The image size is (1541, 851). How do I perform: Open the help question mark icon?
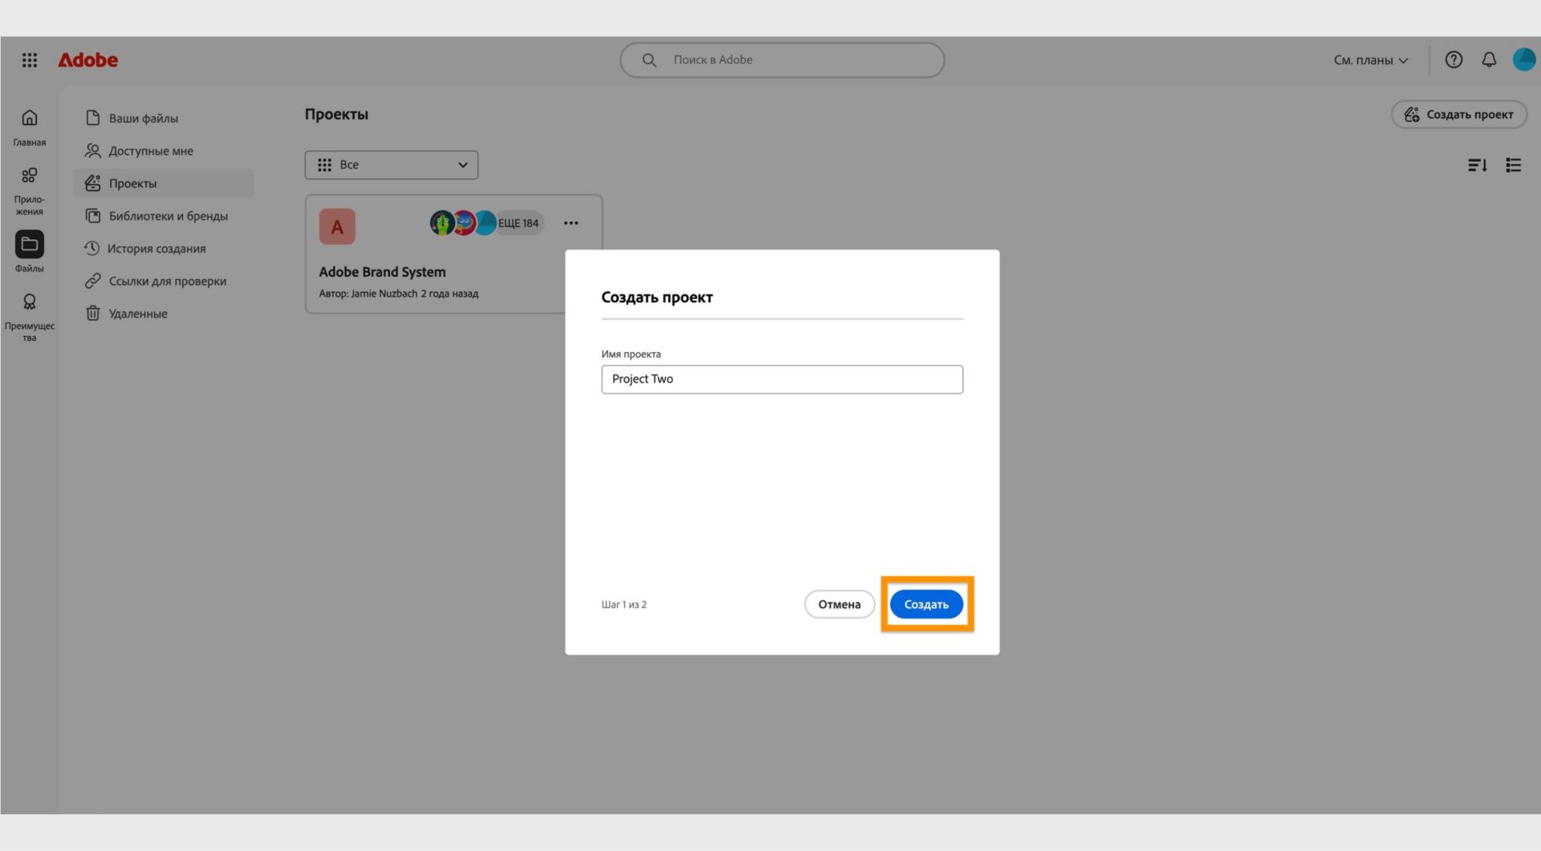[x=1454, y=60]
